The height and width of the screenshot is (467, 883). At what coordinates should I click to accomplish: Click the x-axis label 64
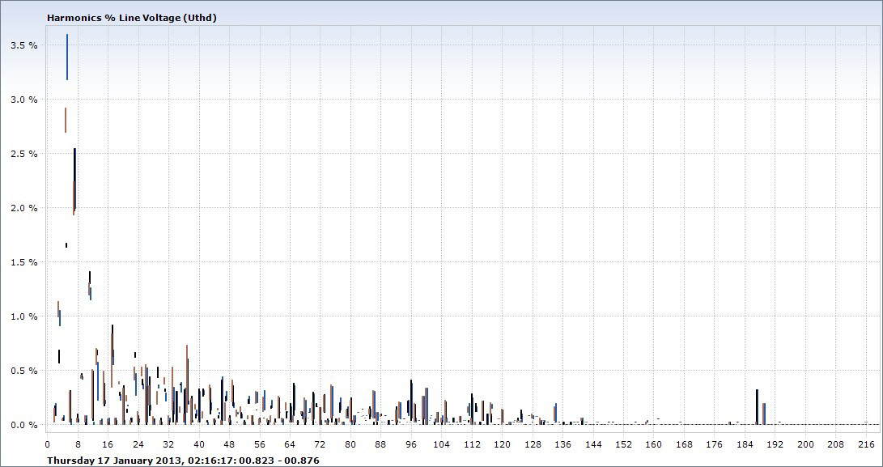tap(290, 444)
